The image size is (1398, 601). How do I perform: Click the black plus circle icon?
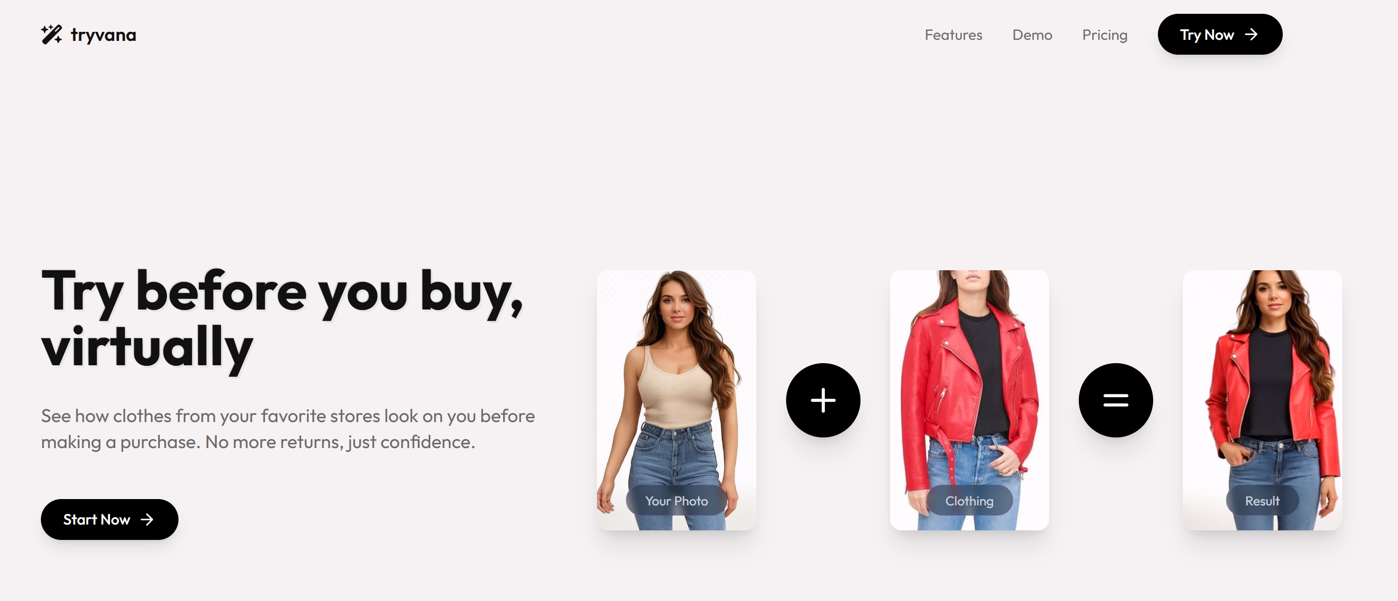(x=823, y=400)
